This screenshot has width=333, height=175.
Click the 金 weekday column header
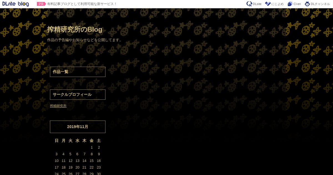(92, 141)
